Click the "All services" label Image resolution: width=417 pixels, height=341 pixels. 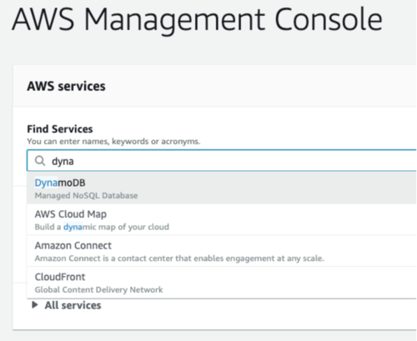click(73, 305)
